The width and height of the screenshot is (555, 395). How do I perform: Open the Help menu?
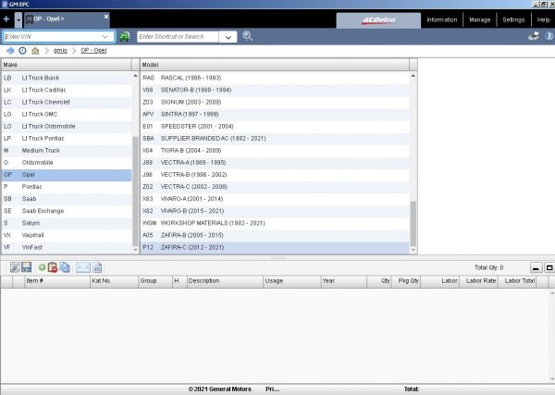pyautogui.click(x=543, y=19)
